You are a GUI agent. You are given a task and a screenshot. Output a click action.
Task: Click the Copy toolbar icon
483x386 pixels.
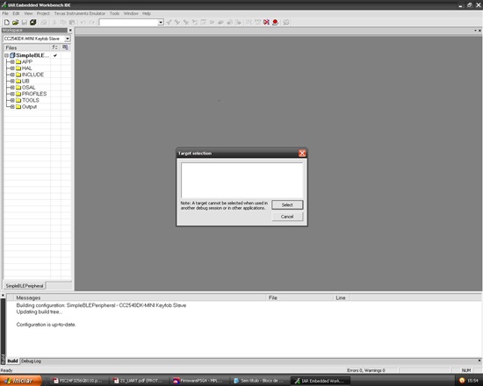(63, 22)
